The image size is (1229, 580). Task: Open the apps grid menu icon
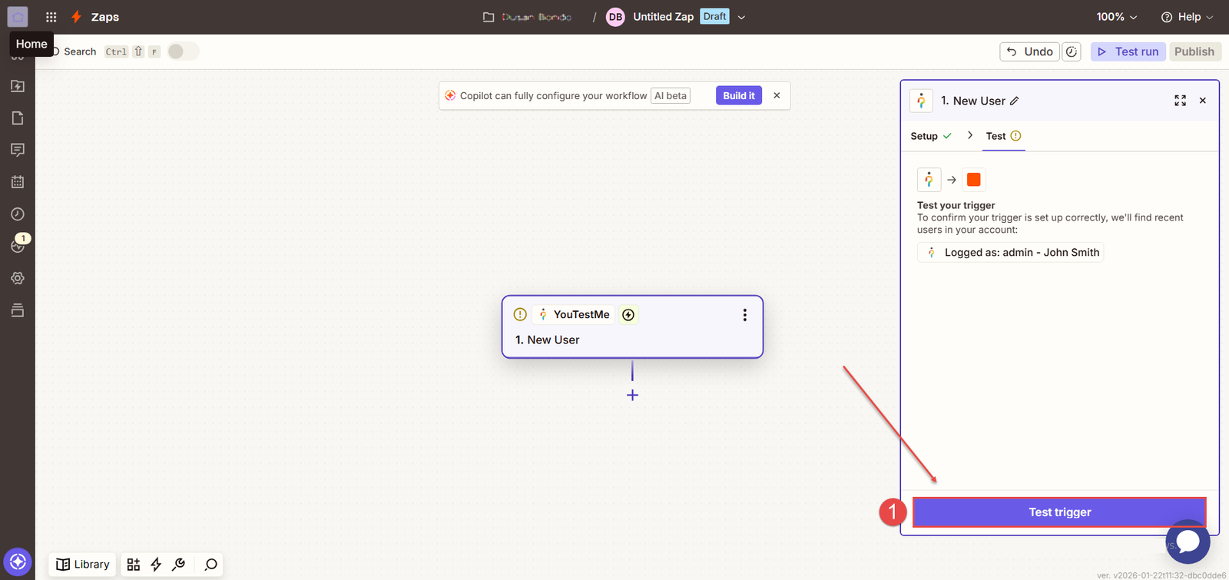tap(51, 17)
